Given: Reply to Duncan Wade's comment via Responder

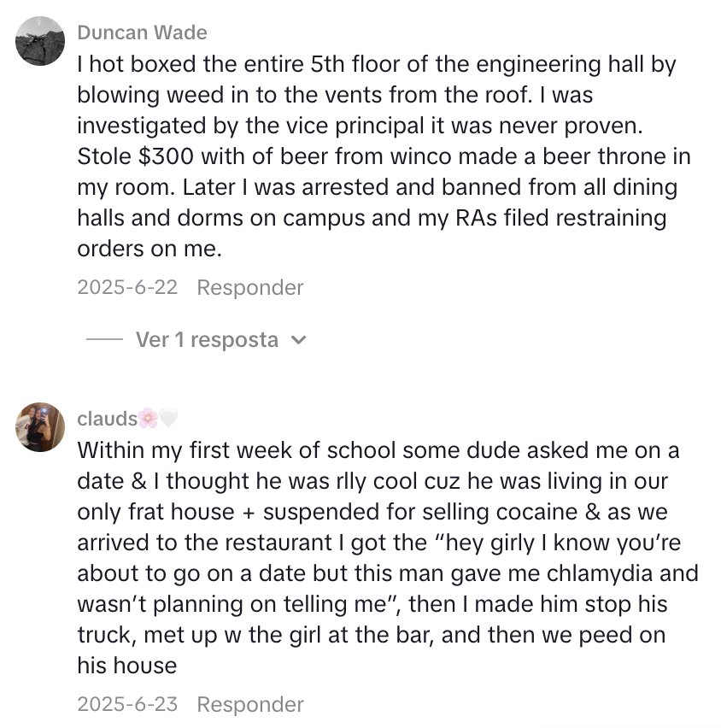Looking at the screenshot, I should tap(250, 287).
